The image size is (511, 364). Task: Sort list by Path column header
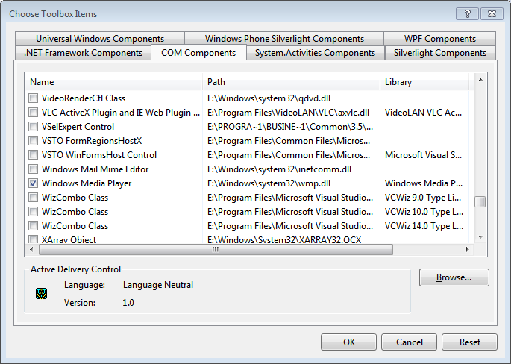(291, 82)
